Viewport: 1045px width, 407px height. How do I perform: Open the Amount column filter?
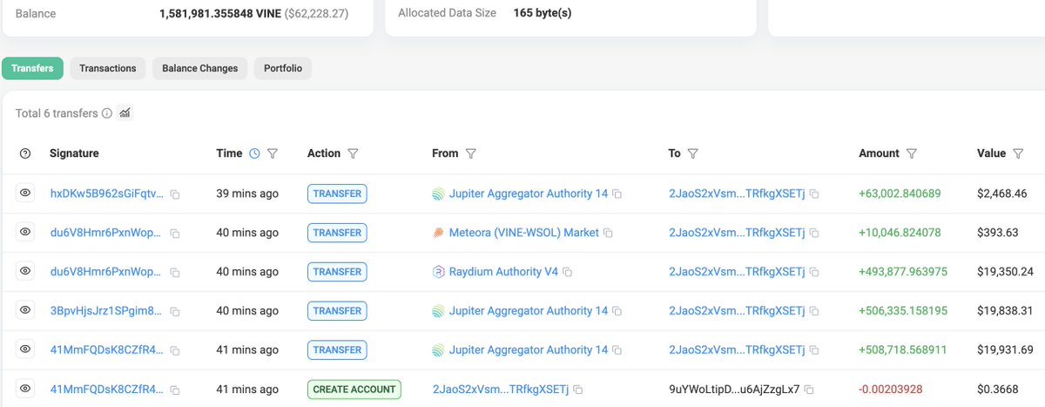click(x=912, y=153)
